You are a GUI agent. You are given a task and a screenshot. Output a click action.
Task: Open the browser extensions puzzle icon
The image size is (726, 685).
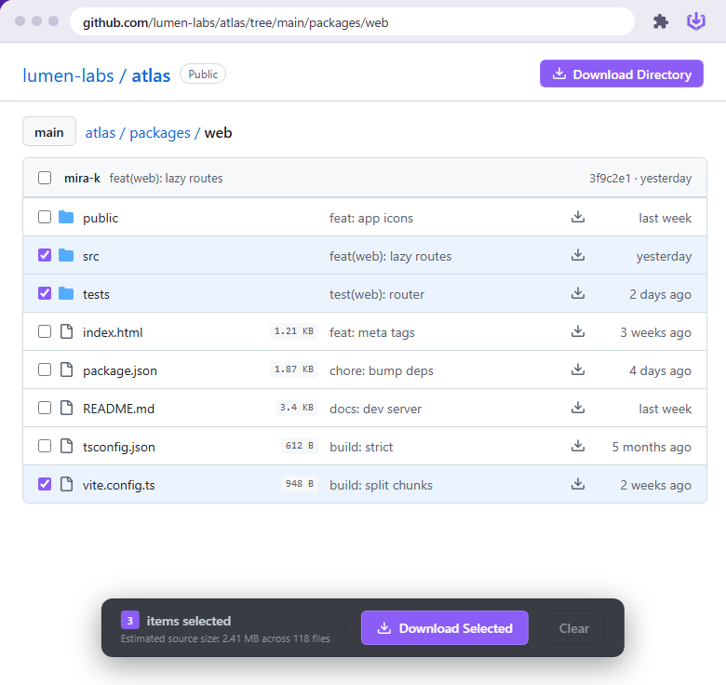point(660,21)
